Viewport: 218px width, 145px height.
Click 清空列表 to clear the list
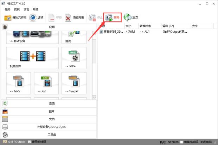point(75,17)
